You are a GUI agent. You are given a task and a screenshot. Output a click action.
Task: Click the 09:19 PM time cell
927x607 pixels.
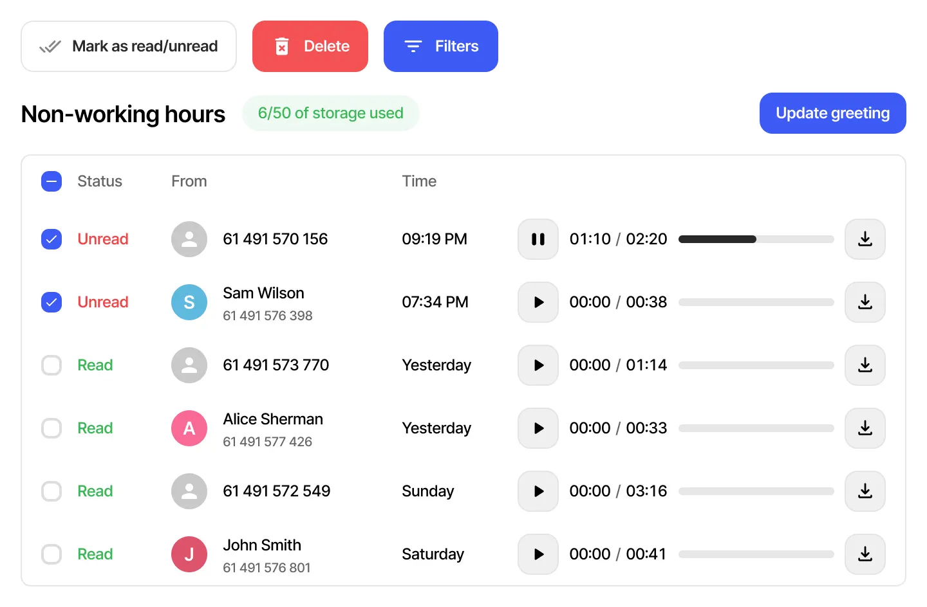(x=435, y=239)
